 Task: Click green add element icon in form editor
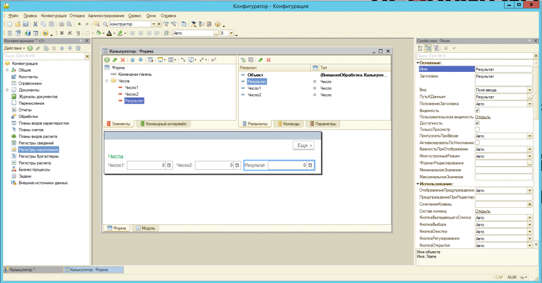[x=107, y=60]
